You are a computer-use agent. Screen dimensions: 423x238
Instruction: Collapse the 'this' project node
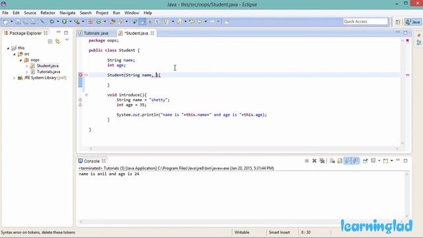tap(8, 48)
